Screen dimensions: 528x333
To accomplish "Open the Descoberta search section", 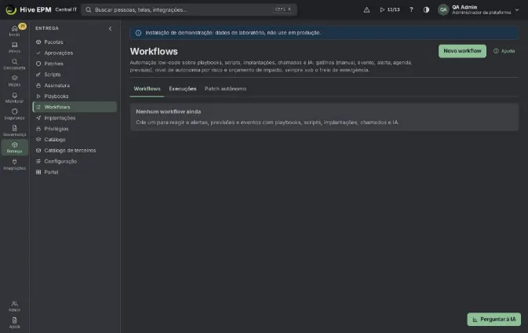I will tap(14, 64).
